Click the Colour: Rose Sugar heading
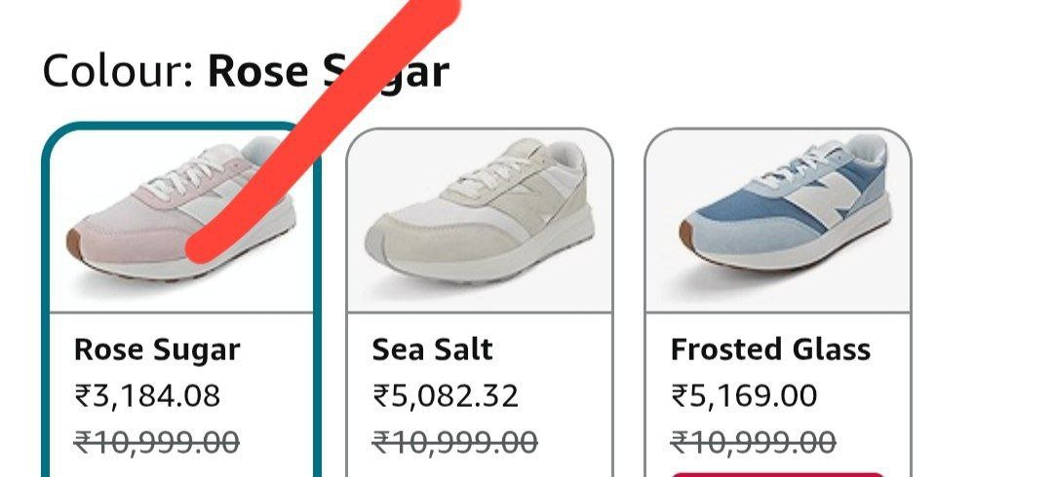The height and width of the screenshot is (477, 1053). [246, 70]
